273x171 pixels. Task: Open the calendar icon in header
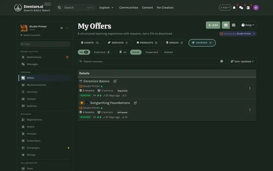pyautogui.click(x=248, y=8)
